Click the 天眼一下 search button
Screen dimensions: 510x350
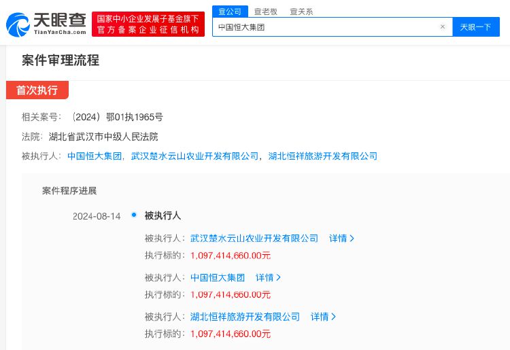(476, 27)
